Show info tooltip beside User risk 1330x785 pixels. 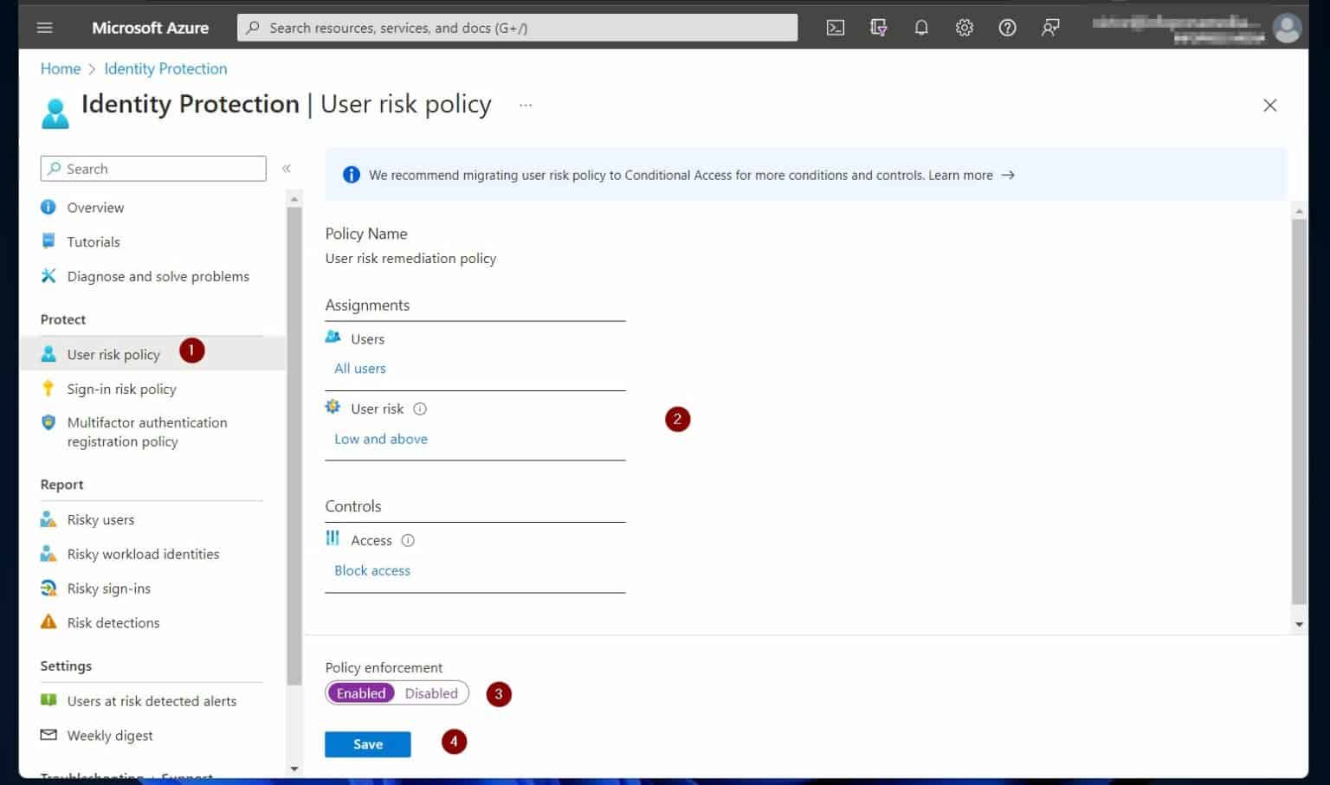point(420,409)
